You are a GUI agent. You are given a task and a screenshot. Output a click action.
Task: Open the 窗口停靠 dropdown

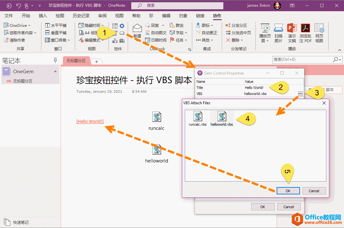(69, 40)
